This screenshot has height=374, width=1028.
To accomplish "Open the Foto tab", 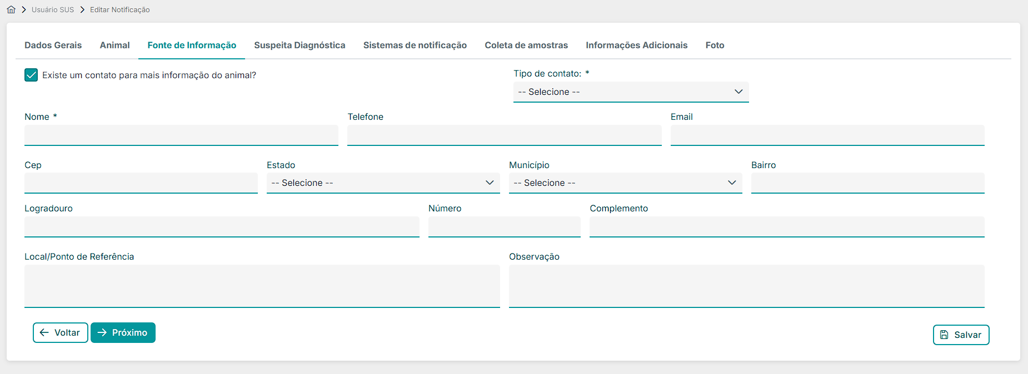I will point(715,45).
